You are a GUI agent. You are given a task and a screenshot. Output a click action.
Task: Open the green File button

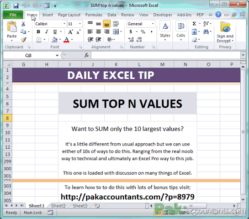click(13, 15)
